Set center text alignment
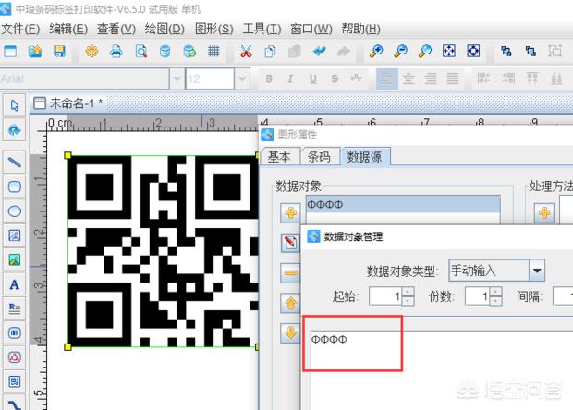 click(408, 78)
